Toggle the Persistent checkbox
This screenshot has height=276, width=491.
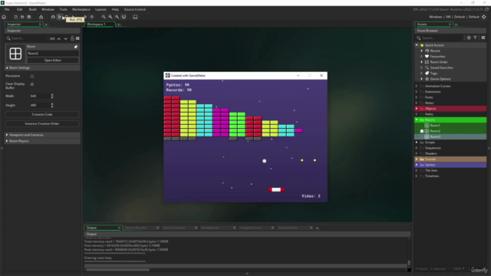[x=32, y=76]
